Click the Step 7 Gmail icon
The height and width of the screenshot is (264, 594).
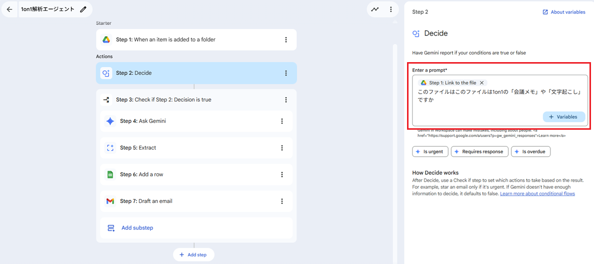110,201
